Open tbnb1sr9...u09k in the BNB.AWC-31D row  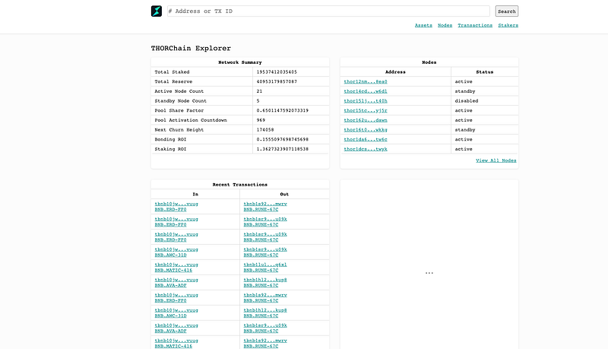pos(265,249)
